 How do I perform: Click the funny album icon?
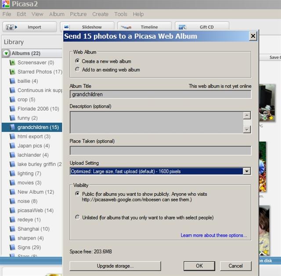click(x=12, y=118)
